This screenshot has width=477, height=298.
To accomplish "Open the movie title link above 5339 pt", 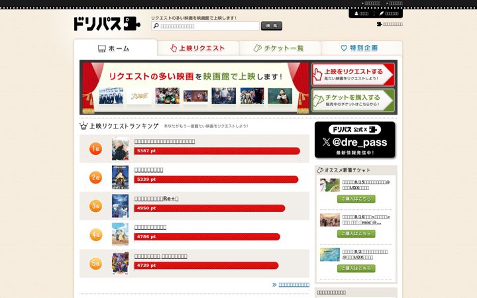I will pos(149,170).
